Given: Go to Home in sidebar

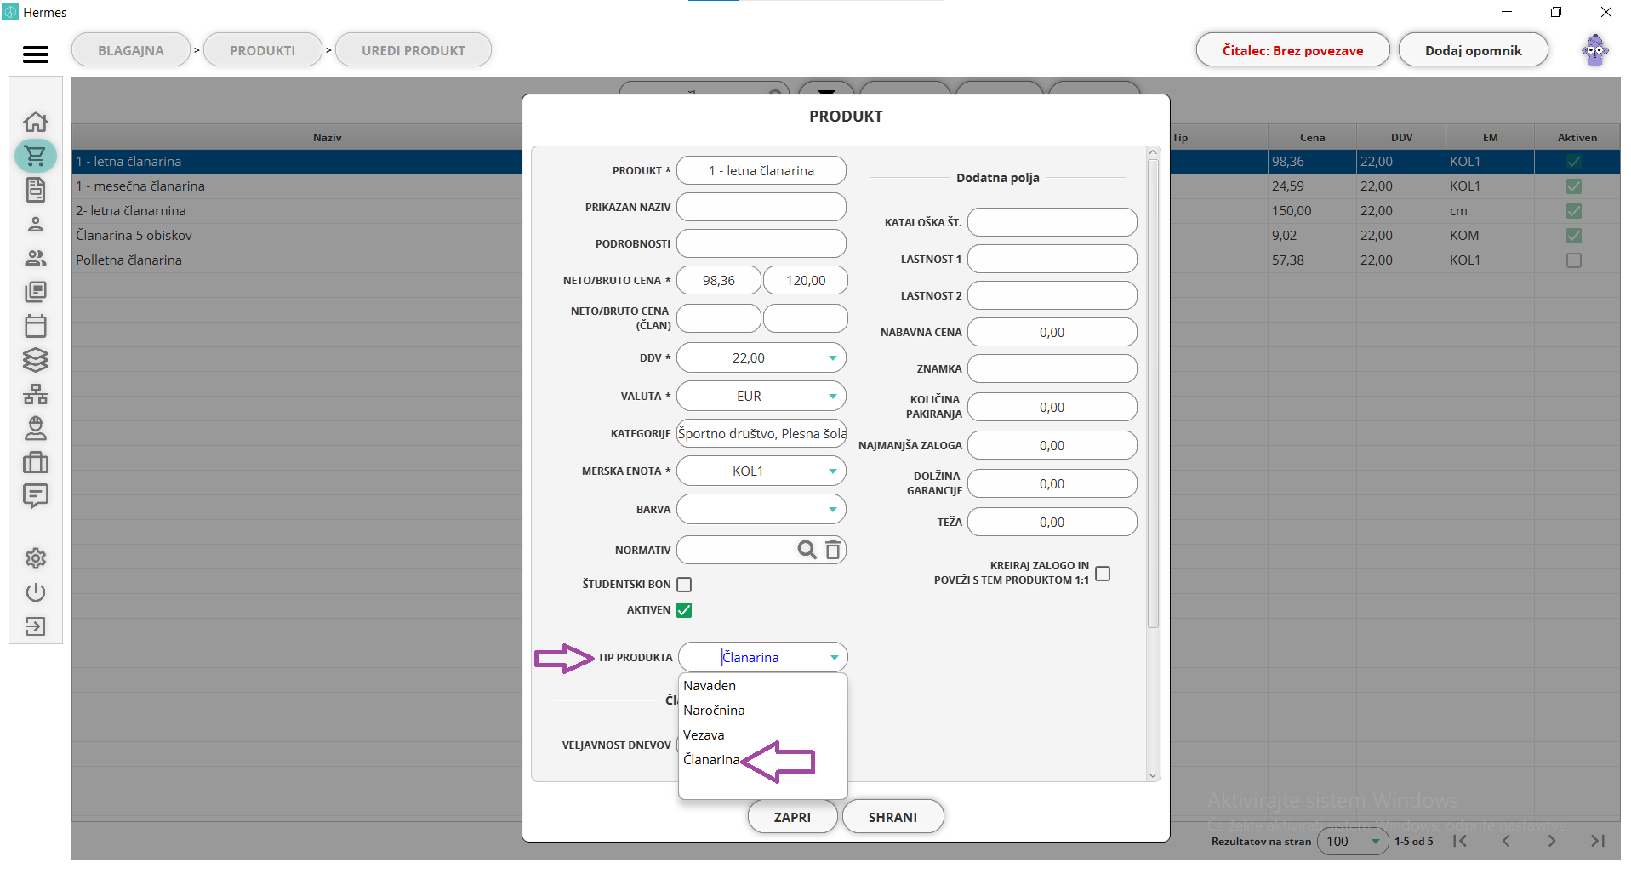Looking at the screenshot, I should pos(36,122).
